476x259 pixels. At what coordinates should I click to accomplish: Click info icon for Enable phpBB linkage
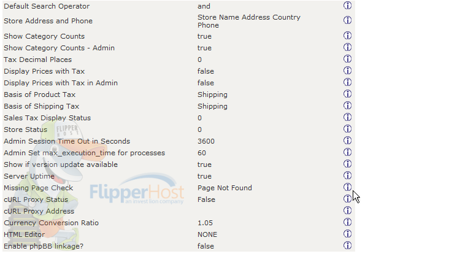[347, 245]
